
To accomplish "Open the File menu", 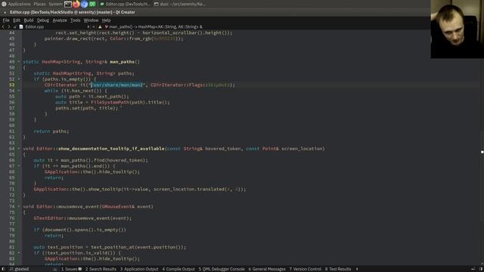I will (6, 20).
